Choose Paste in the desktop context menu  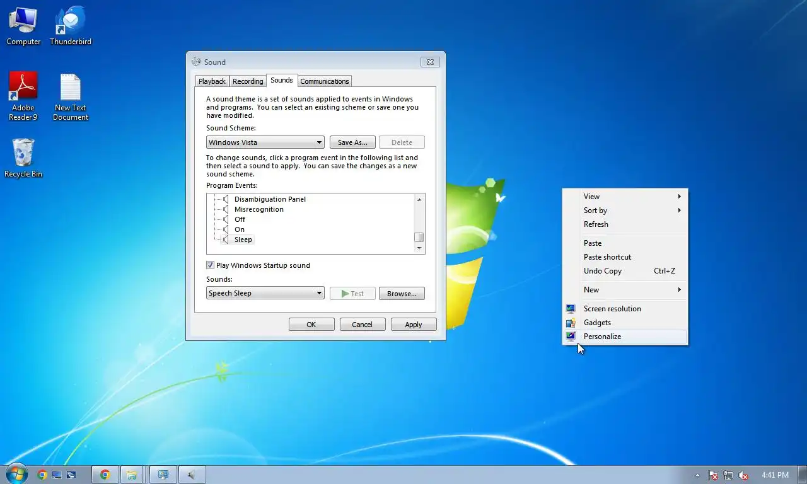pos(625,243)
